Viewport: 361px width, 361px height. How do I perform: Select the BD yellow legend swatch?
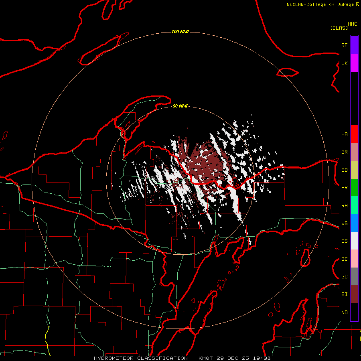354,170
